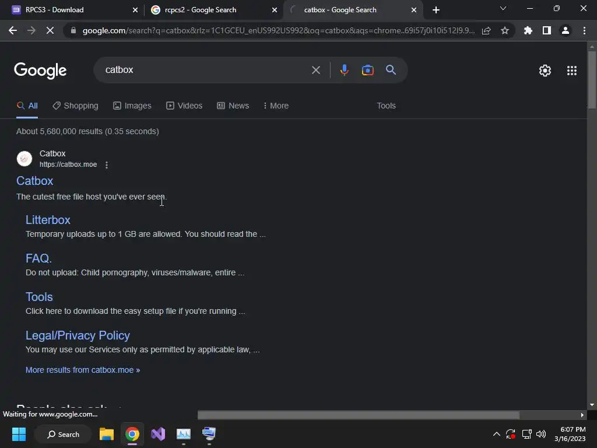This screenshot has height=448, width=597.
Task: Open the computer-screen app in taskbar
Action: [209, 434]
